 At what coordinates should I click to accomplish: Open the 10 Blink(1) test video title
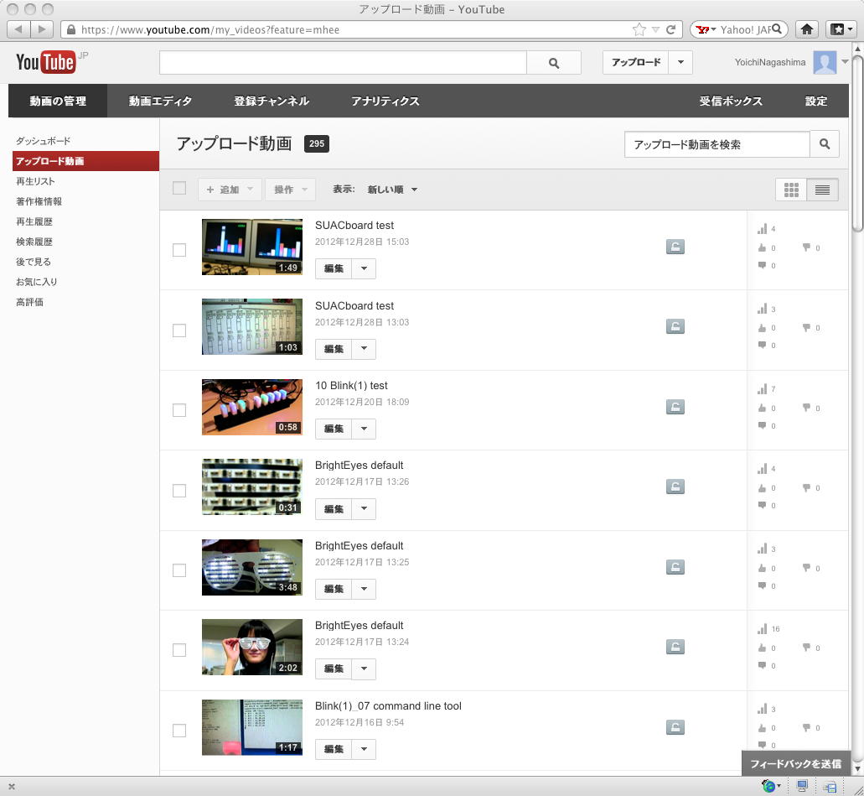[x=351, y=385]
